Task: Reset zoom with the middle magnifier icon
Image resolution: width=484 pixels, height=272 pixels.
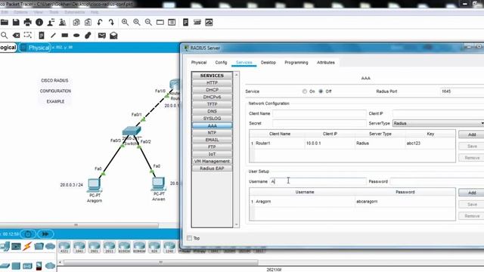Action: [x=137, y=22]
